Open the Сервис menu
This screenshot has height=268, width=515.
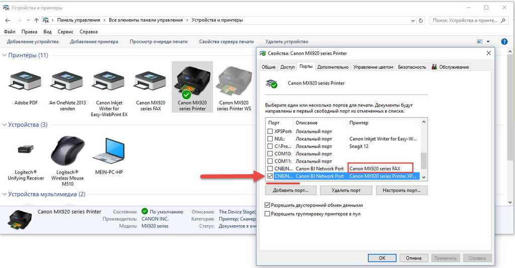(x=65, y=32)
